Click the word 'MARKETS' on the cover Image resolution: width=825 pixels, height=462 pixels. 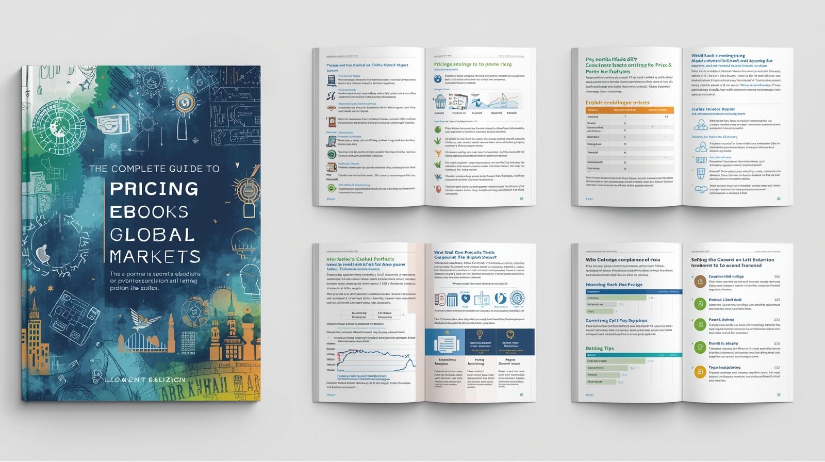tap(155, 256)
